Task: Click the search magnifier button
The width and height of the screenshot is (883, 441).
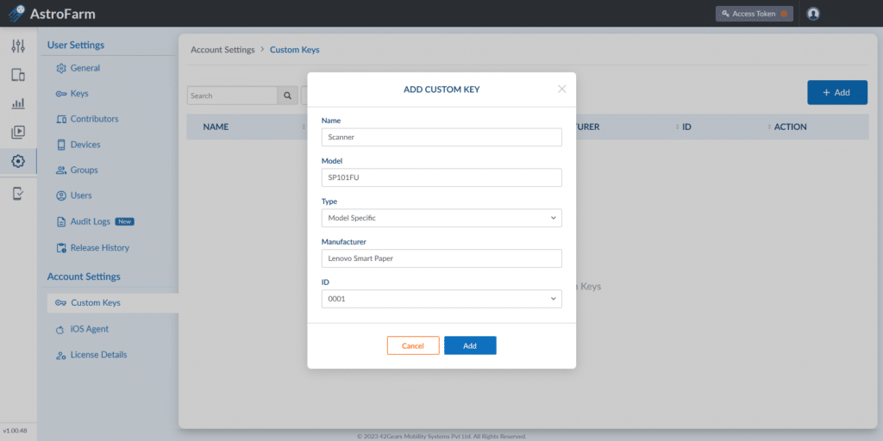Action: tap(287, 96)
